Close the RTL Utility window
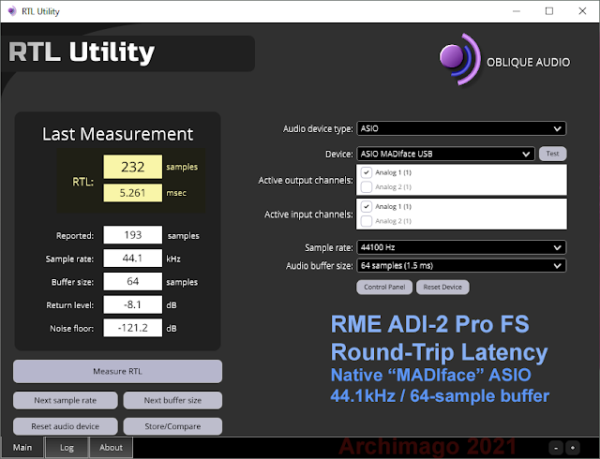 (582, 11)
